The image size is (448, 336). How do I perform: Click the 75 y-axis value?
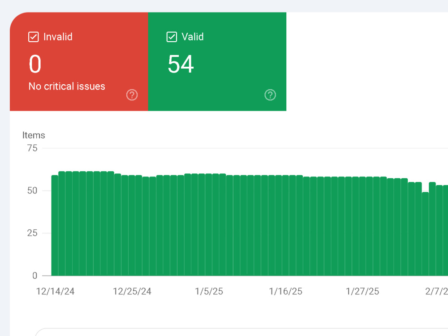tap(32, 148)
